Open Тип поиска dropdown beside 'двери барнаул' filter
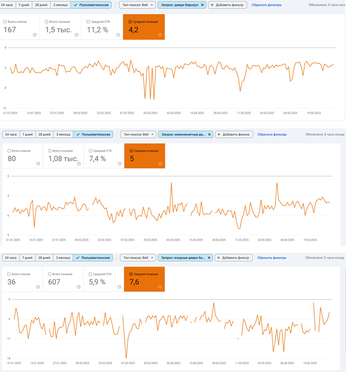 [137, 5]
